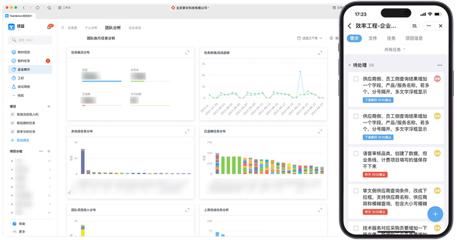Click the forward navigation arrow in title bar
457x240 pixels.
[x=30, y=8]
